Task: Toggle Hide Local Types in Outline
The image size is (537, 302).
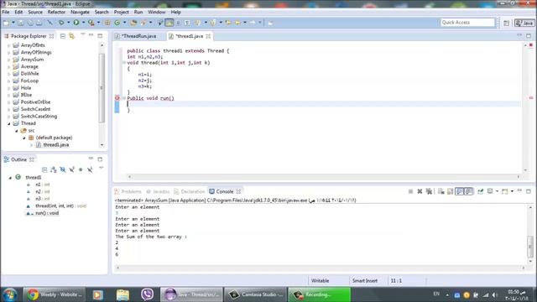Action: click(90, 169)
